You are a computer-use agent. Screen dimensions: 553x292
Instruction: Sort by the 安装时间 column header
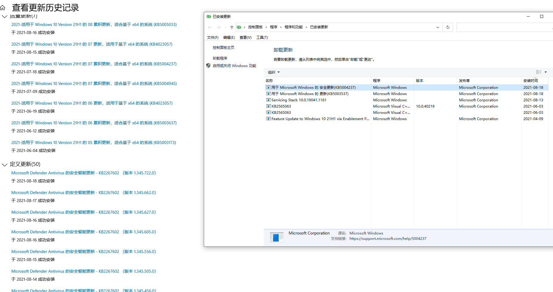click(x=535, y=81)
